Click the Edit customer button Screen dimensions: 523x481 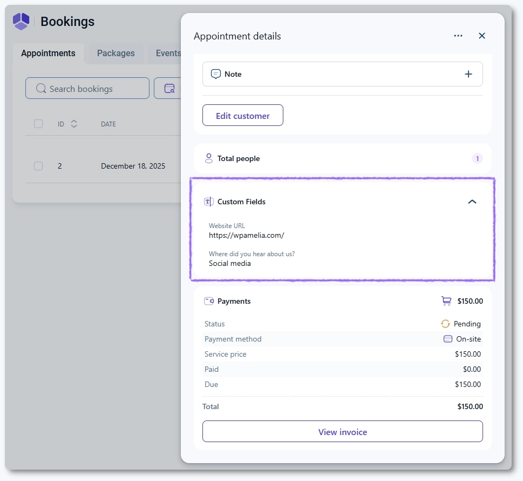tap(243, 115)
